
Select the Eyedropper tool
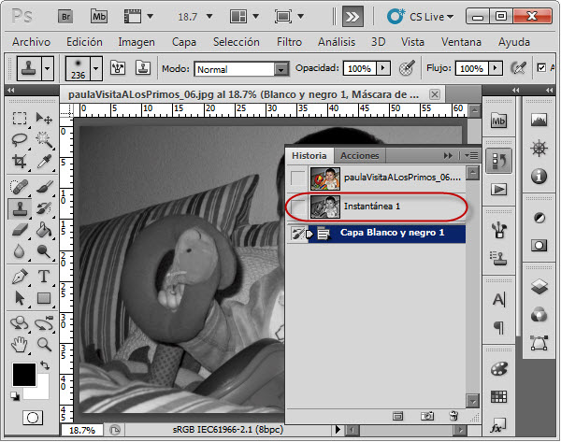(44, 162)
